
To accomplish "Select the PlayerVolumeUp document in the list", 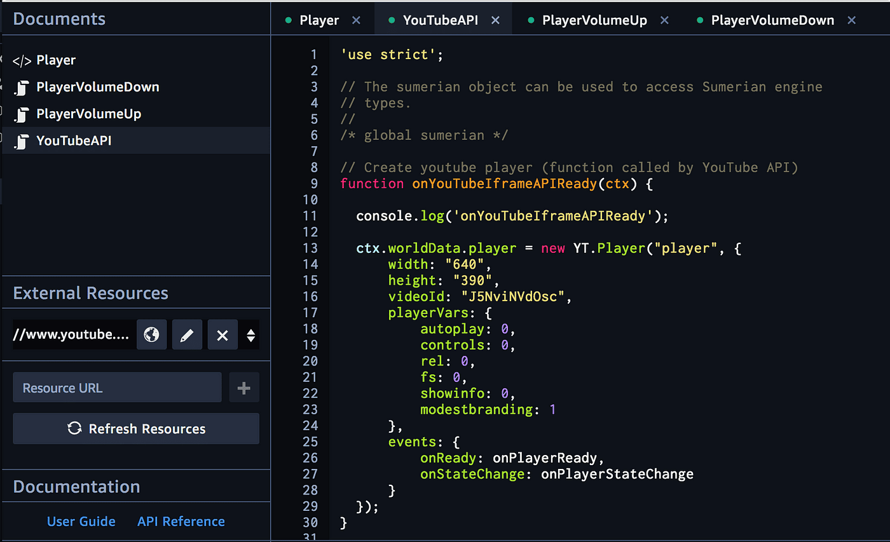I will click(136, 114).
